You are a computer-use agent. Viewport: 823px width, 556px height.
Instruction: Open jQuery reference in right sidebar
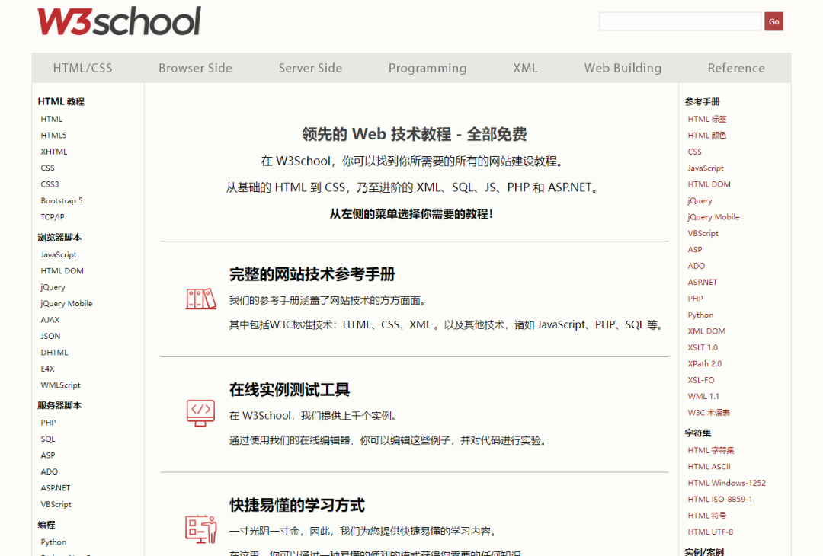700,200
